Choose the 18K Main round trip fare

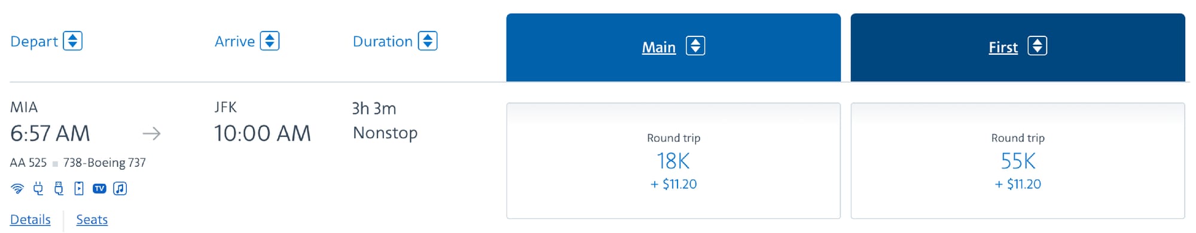(673, 161)
